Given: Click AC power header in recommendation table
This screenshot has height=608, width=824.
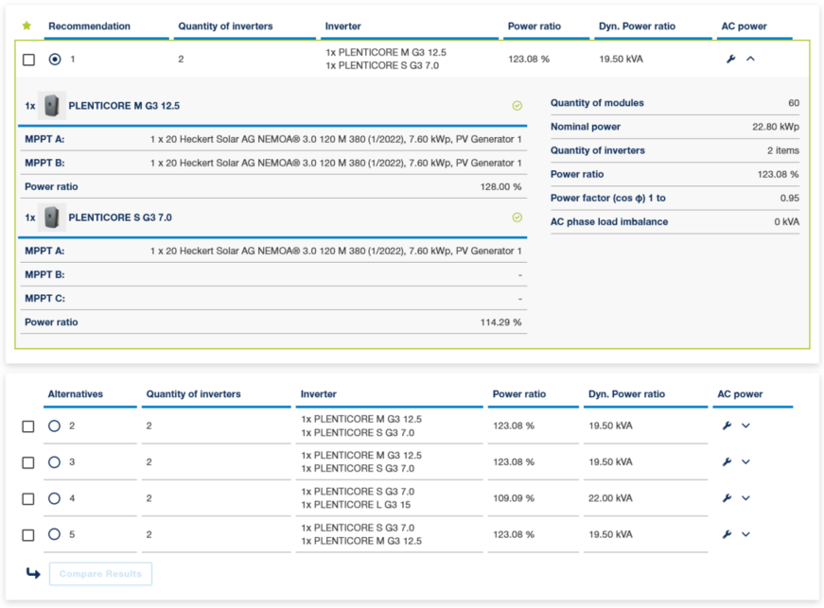Looking at the screenshot, I should pyautogui.click(x=744, y=26).
